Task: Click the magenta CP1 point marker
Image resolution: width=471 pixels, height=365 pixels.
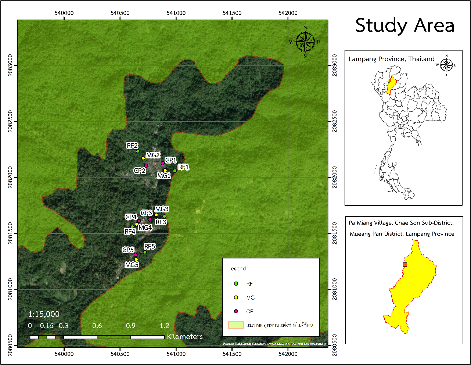Action: point(163,163)
